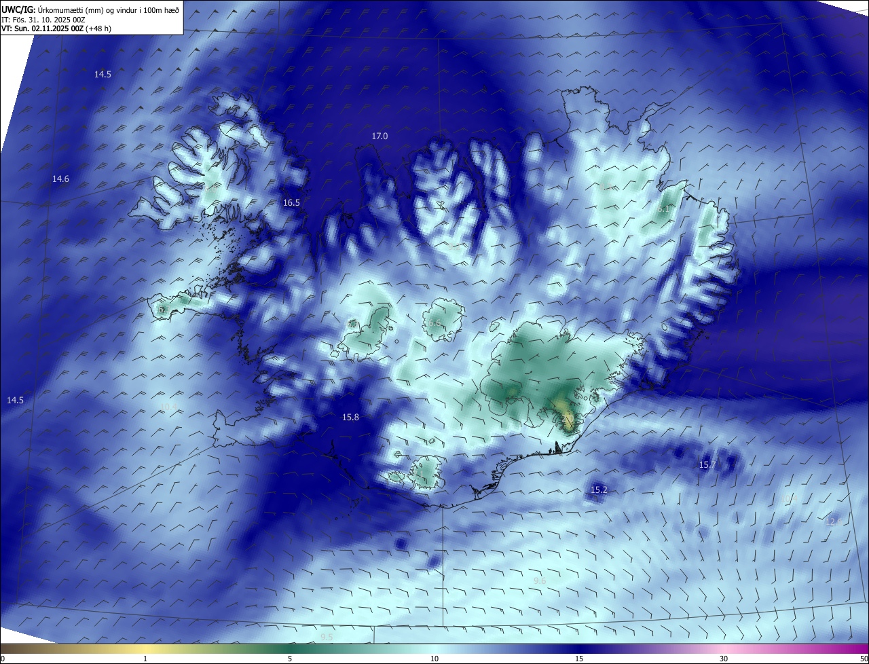Click the '1' tick on the color scale
The image size is (869, 664).
pyautogui.click(x=146, y=659)
